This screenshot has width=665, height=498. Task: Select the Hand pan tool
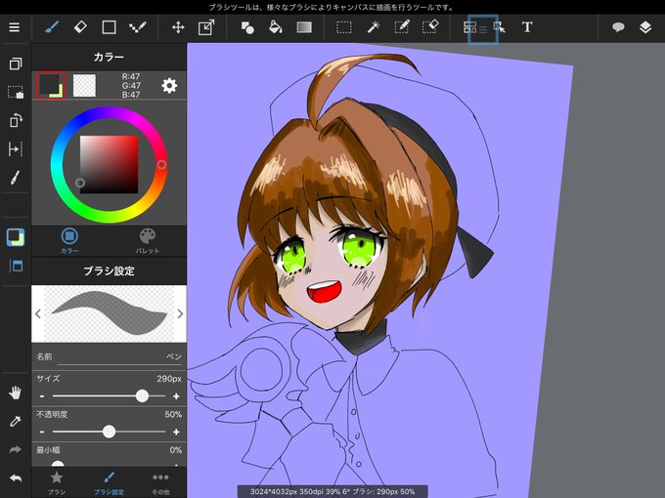(x=16, y=393)
